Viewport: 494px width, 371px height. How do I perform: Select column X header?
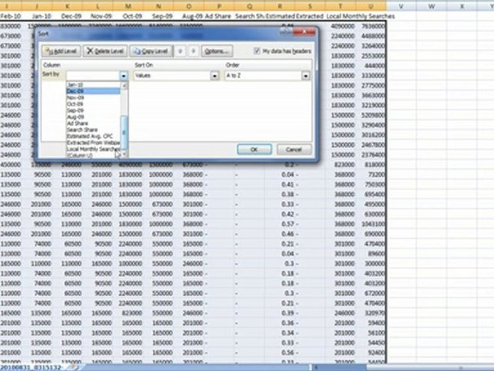pos(462,6)
